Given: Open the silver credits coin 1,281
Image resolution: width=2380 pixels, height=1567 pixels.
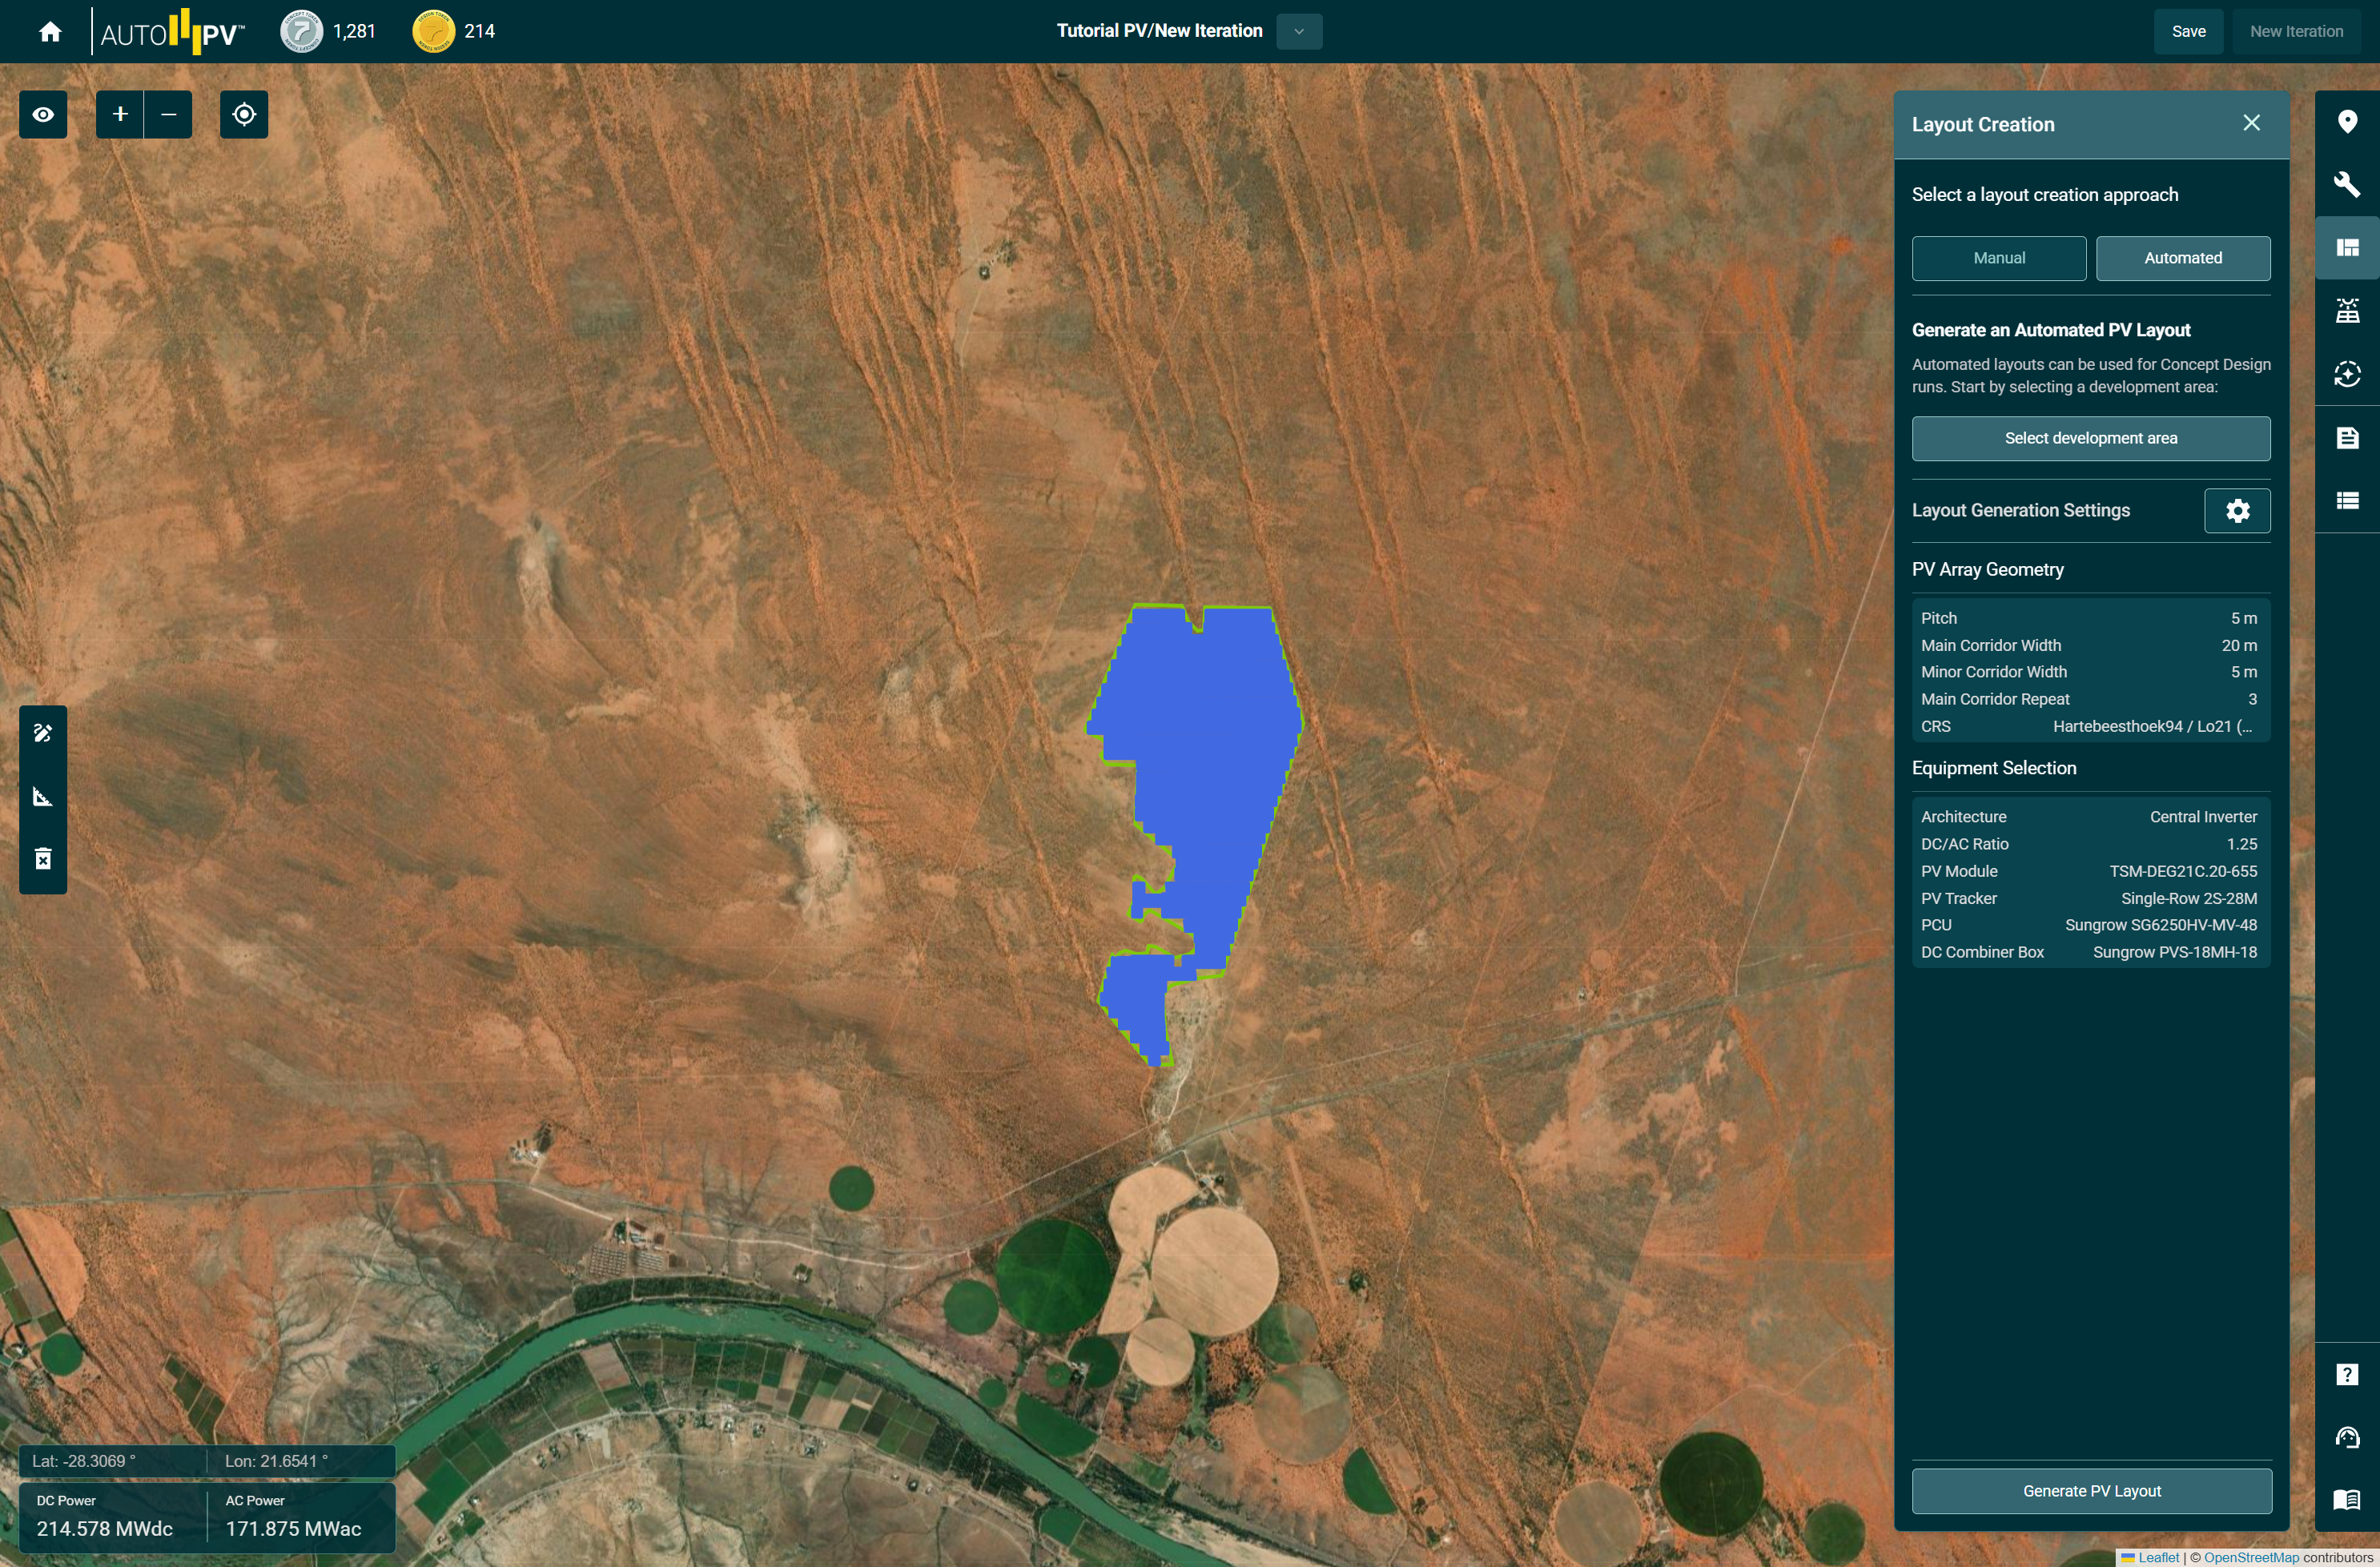Looking at the screenshot, I should coord(301,31).
